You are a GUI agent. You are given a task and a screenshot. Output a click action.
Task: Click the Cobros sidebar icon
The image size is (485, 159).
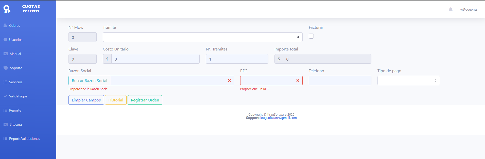pyautogui.click(x=5, y=25)
